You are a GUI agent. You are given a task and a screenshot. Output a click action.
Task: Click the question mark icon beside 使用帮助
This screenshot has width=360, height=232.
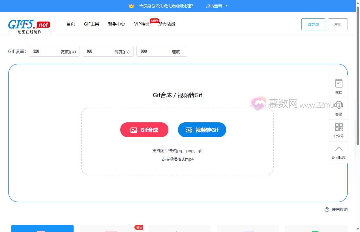327,210
